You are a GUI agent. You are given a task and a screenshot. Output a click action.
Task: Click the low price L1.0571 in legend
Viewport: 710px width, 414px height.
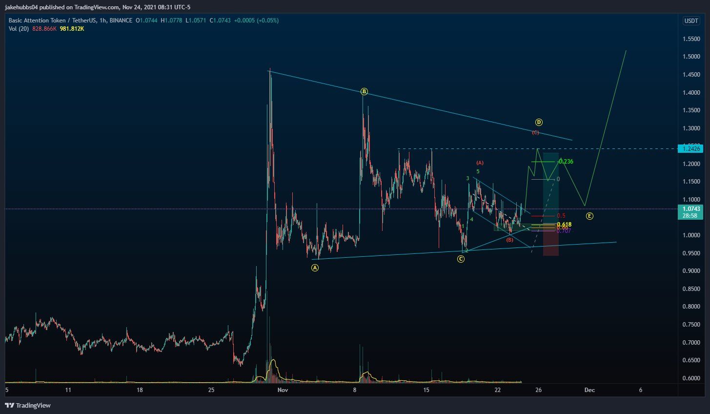coord(196,21)
